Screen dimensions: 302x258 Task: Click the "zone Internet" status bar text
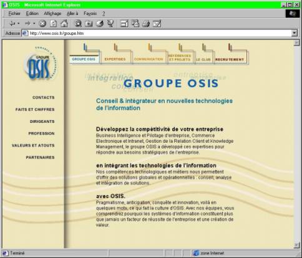212,253
